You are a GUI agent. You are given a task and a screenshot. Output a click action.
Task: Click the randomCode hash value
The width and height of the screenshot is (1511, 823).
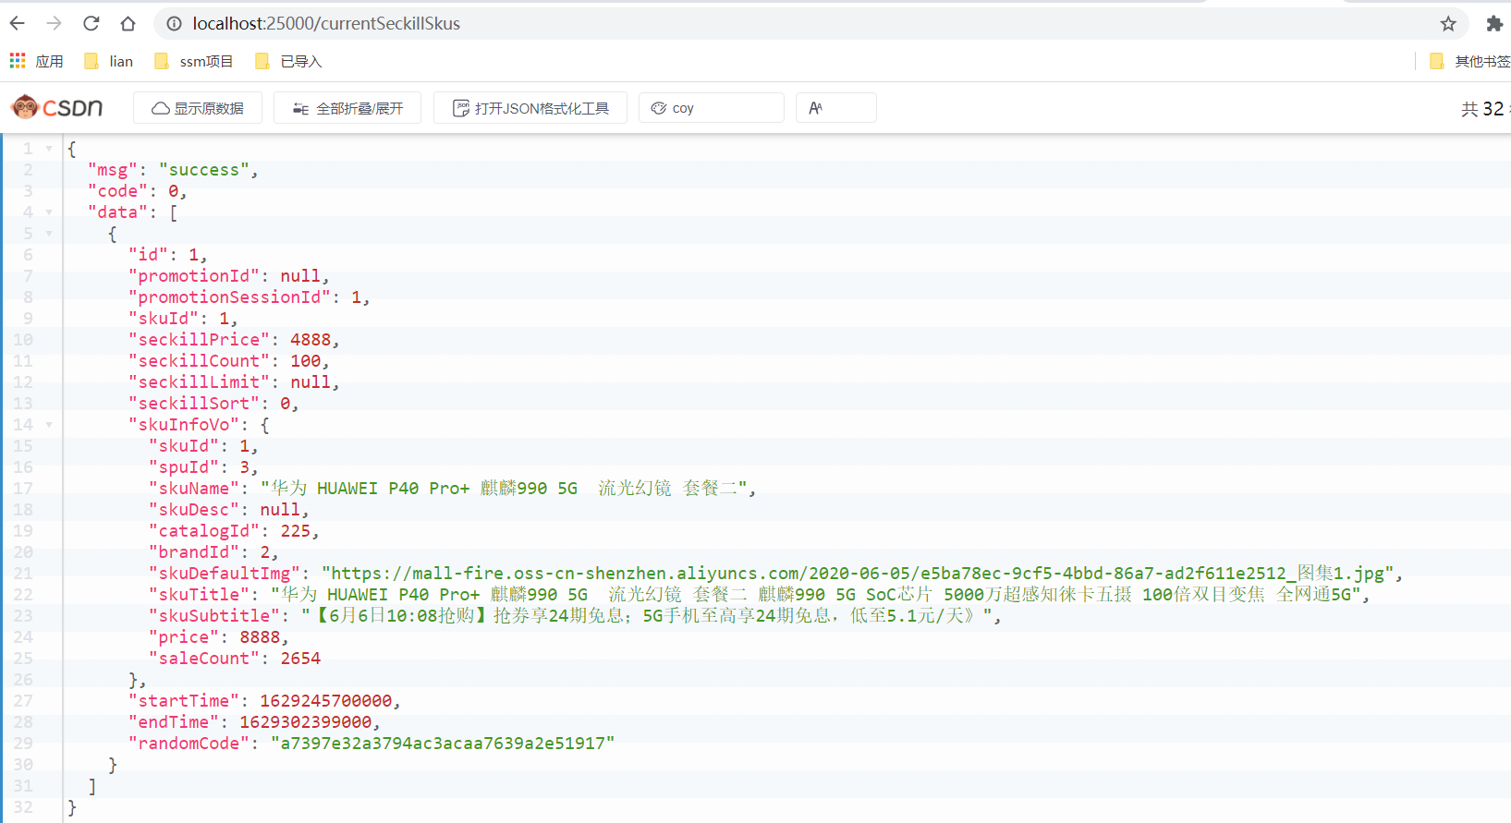tap(443, 744)
